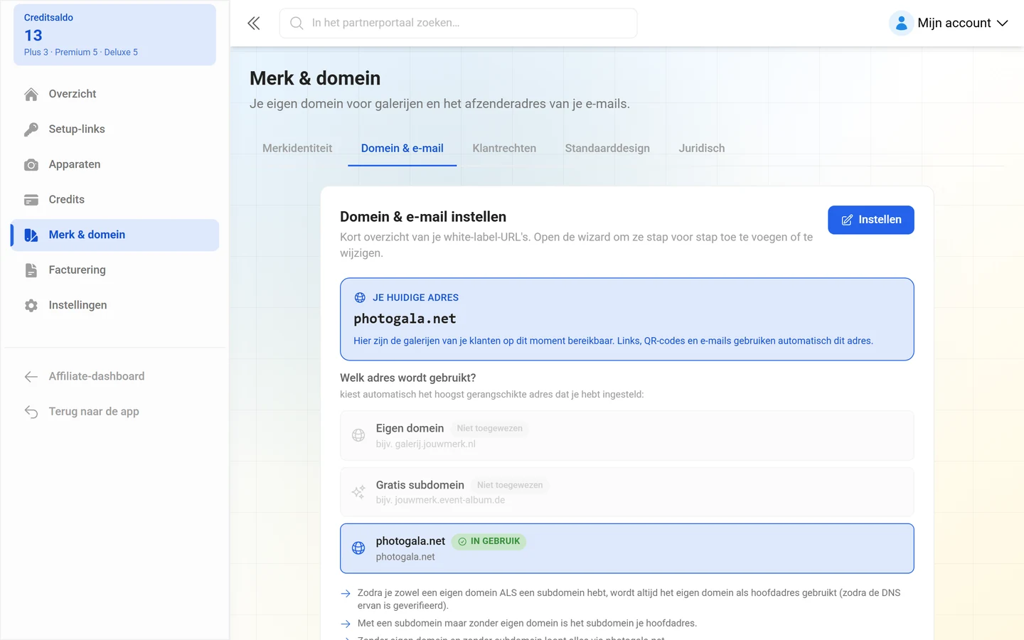Viewport: 1024px width, 640px height.
Task: Click the large photogala.net current address text
Action: point(405,319)
